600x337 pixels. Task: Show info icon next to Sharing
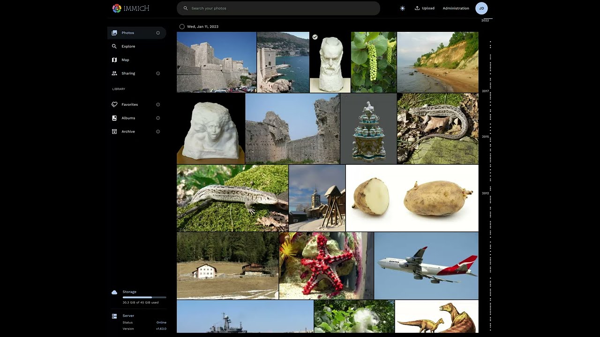point(158,73)
